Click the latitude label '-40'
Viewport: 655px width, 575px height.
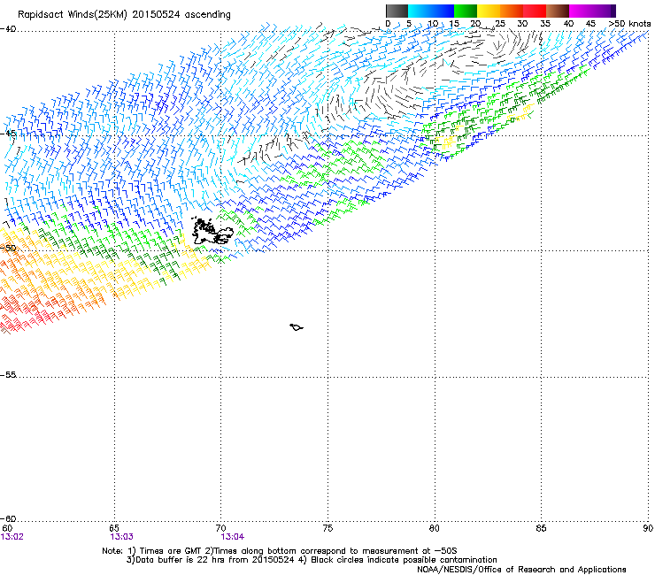8,29
